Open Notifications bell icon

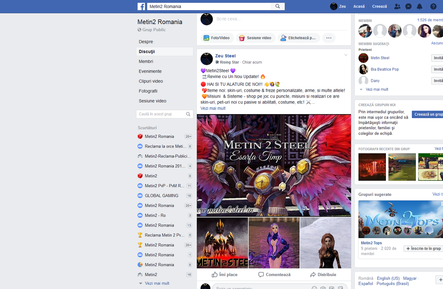click(420, 7)
